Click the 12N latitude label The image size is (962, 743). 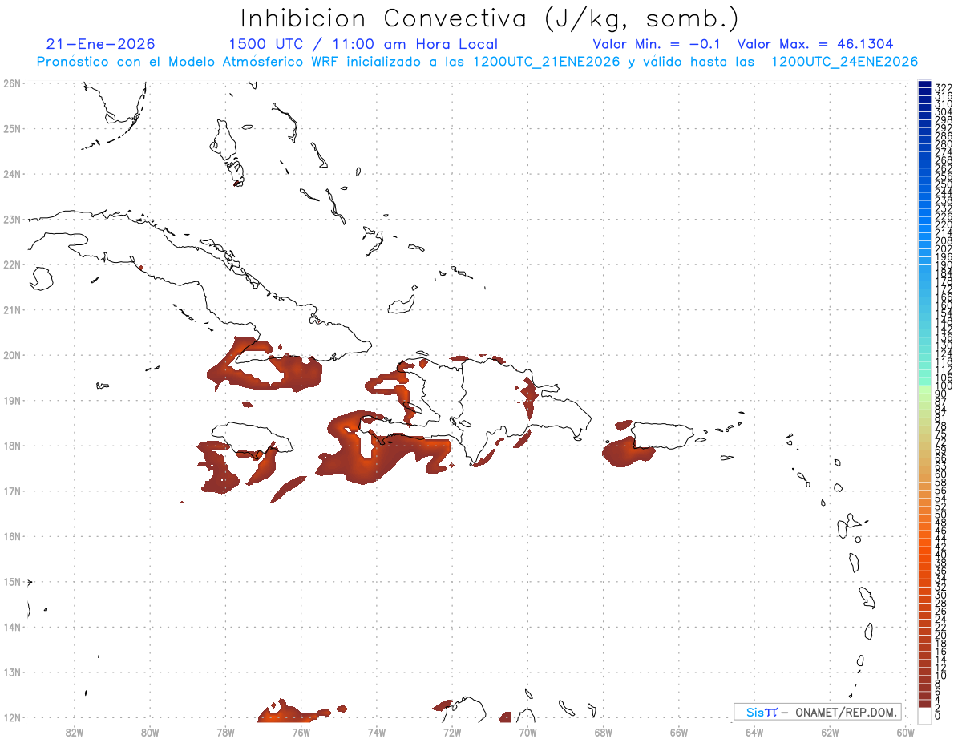tap(11, 717)
